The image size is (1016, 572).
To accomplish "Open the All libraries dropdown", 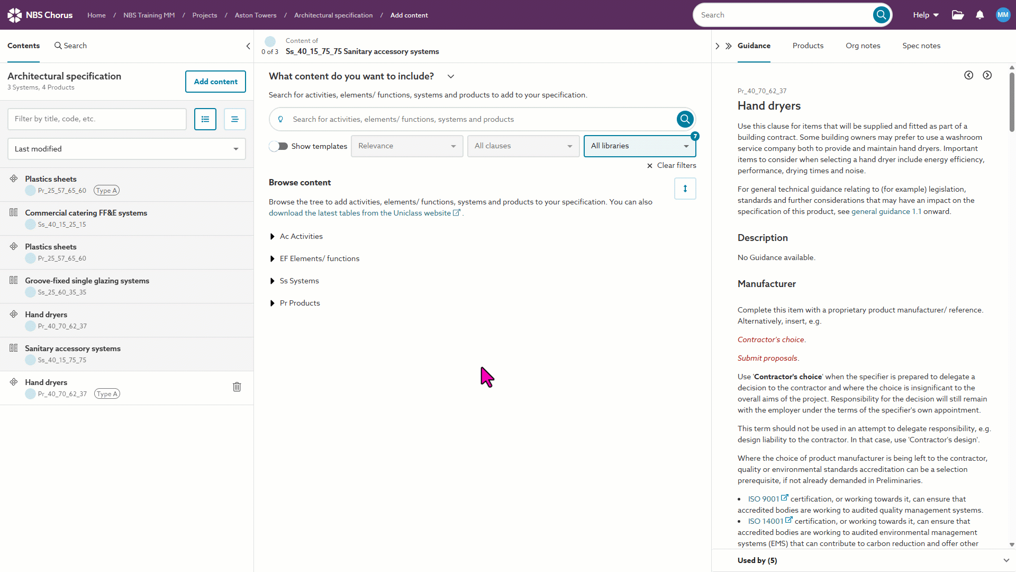I will click(x=639, y=146).
